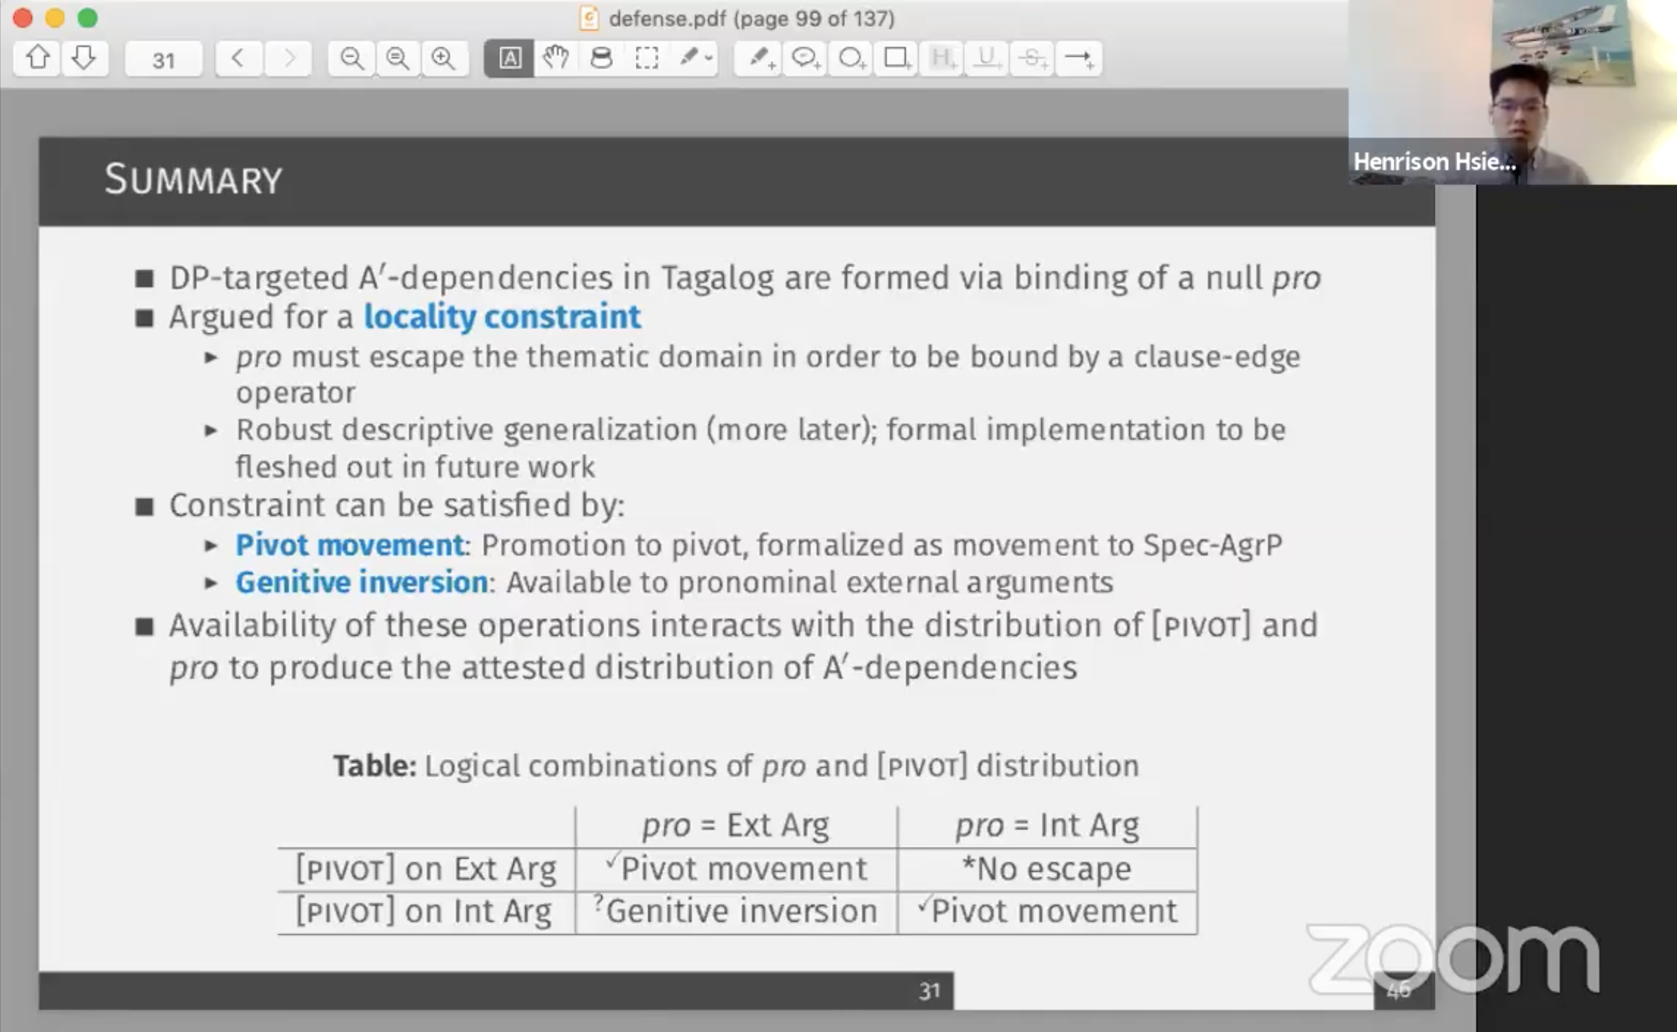
Task: Click the 'Pivot movement' blue heading
Action: point(349,545)
